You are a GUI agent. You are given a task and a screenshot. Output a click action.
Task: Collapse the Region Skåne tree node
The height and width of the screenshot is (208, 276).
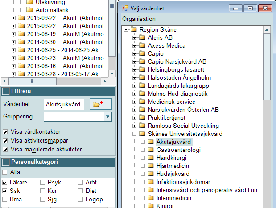tap(126, 29)
